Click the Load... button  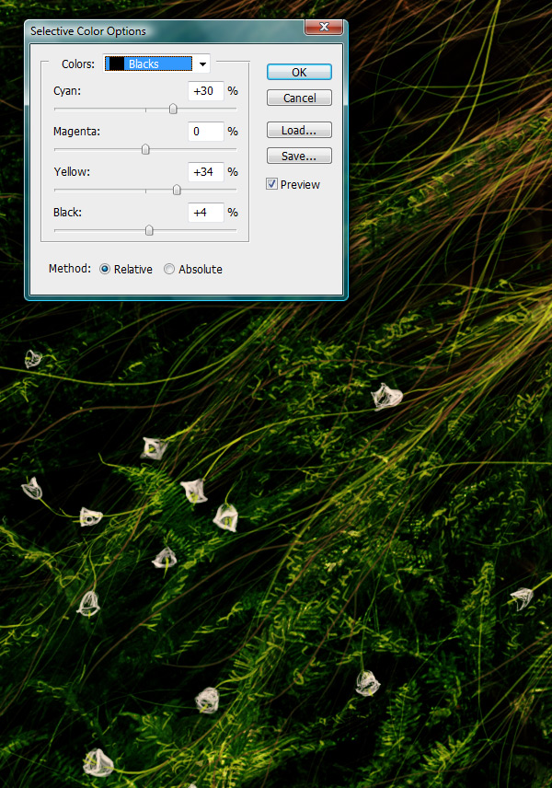point(299,130)
